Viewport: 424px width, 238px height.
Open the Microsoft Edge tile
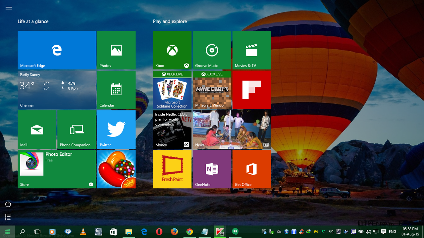point(57,50)
